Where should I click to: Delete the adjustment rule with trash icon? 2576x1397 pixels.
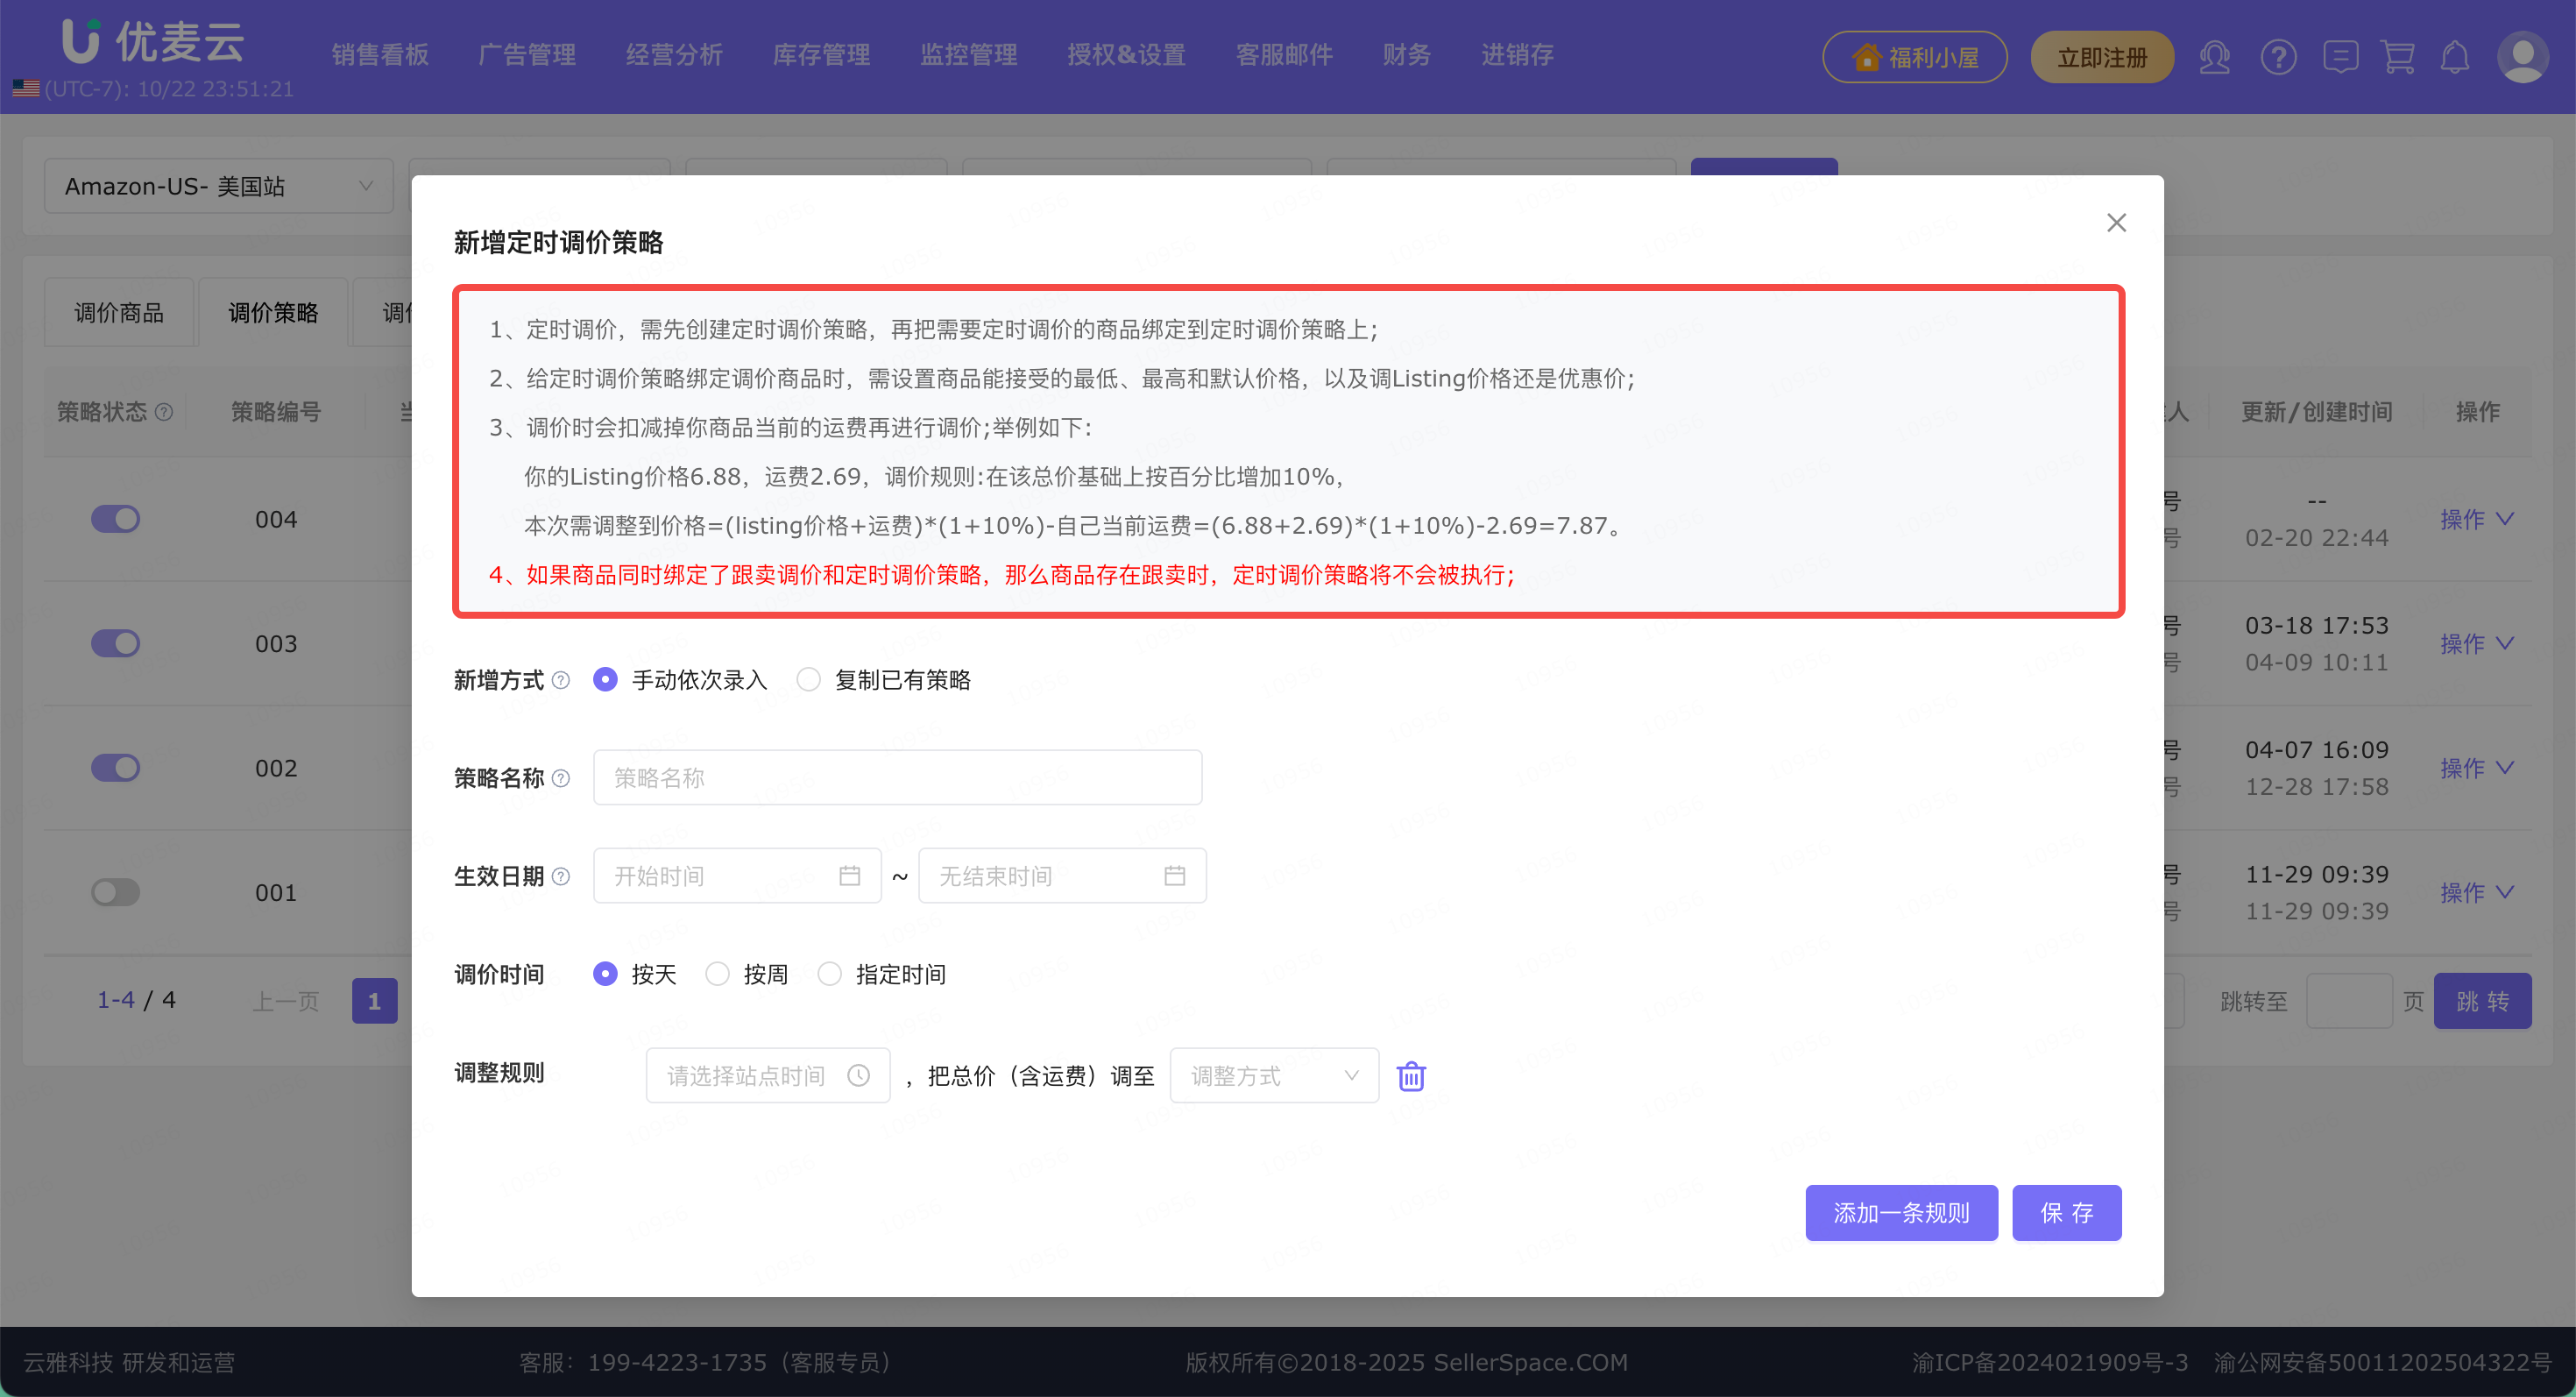coord(1410,1076)
